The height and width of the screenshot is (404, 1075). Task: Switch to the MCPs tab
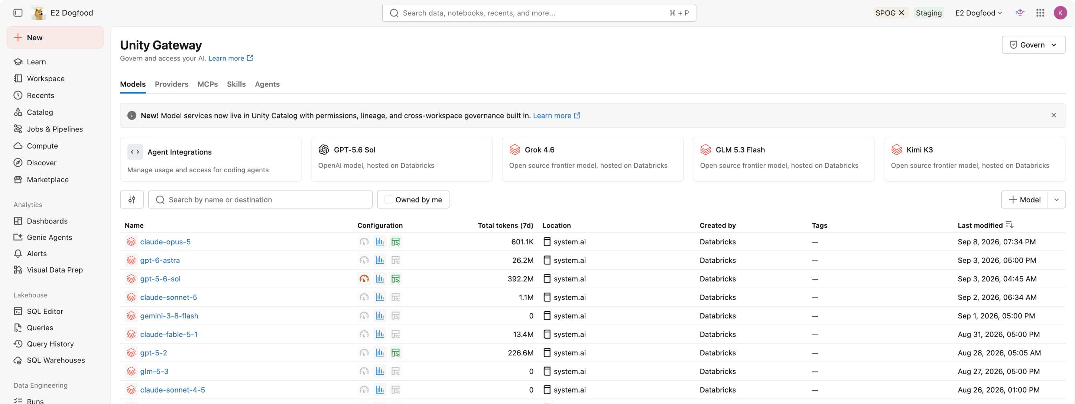(208, 84)
